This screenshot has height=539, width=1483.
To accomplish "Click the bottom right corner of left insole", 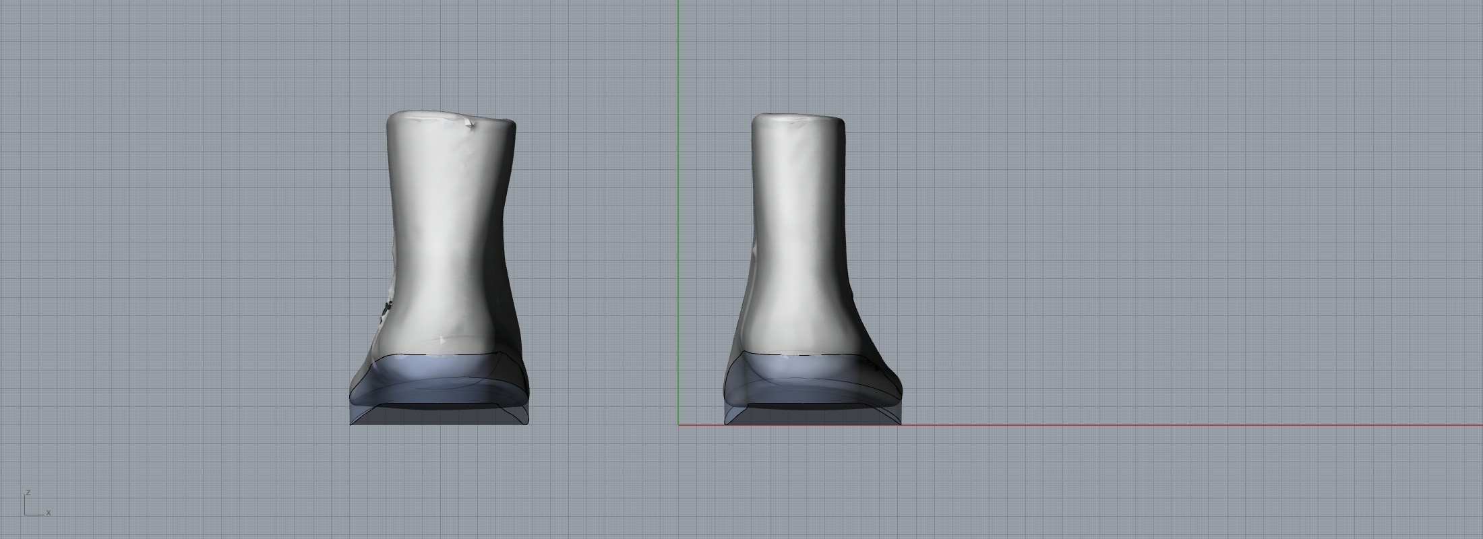I will tap(526, 423).
